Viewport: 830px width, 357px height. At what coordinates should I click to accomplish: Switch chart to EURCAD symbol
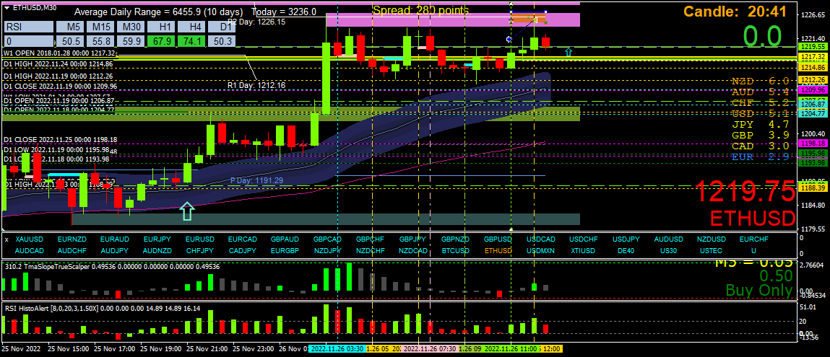pos(242,239)
